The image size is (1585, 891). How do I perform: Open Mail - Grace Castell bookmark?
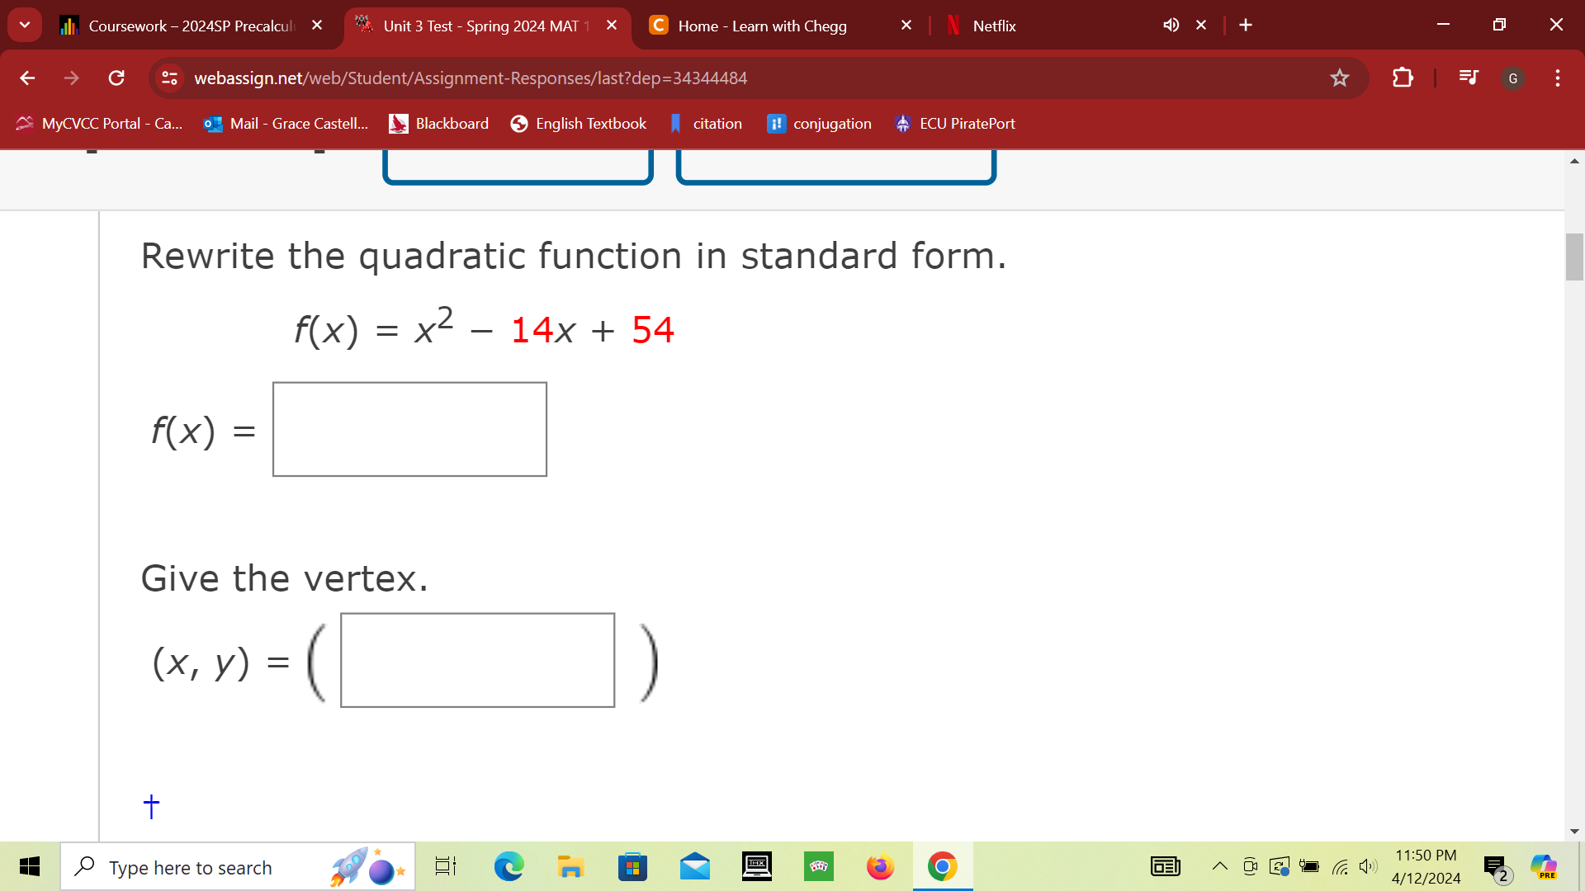[x=285, y=123]
